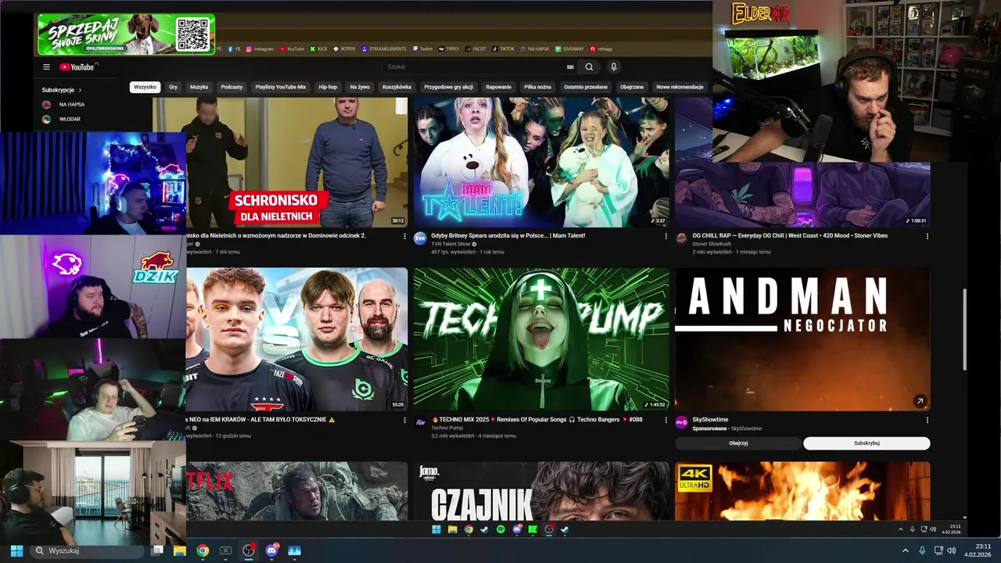Open Windows Start in the bottom taskbar
Image resolution: width=1001 pixels, height=563 pixels.
pos(16,550)
